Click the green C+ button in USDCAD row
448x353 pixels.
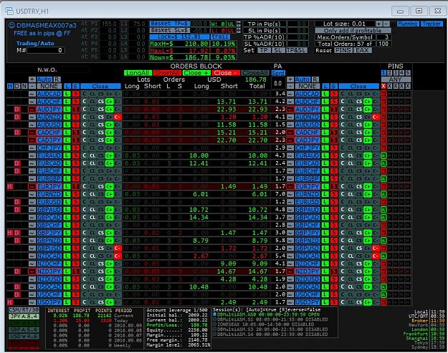(x=110, y=287)
